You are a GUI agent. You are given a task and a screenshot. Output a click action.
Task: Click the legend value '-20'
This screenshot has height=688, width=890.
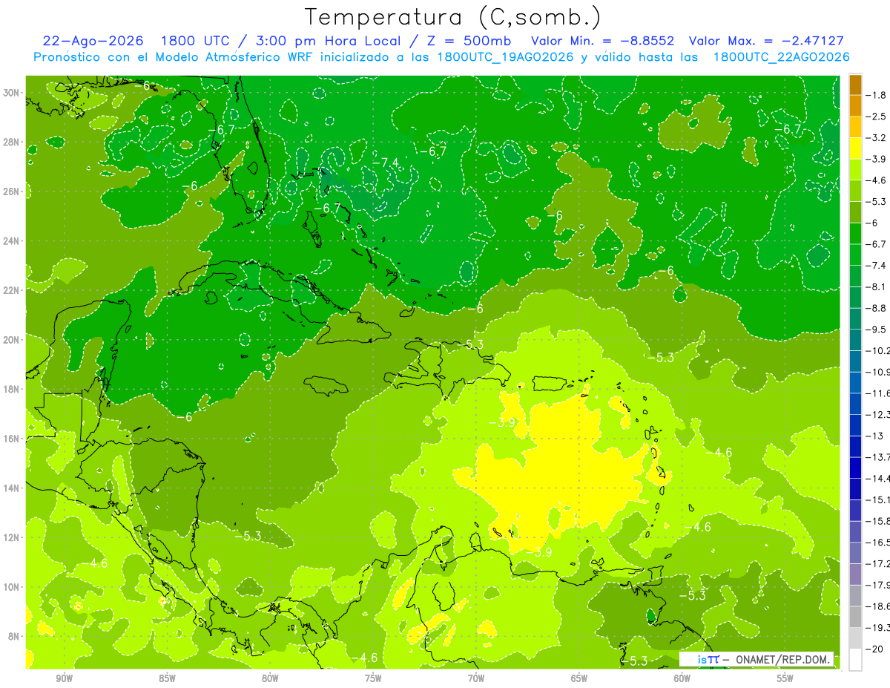click(874, 649)
